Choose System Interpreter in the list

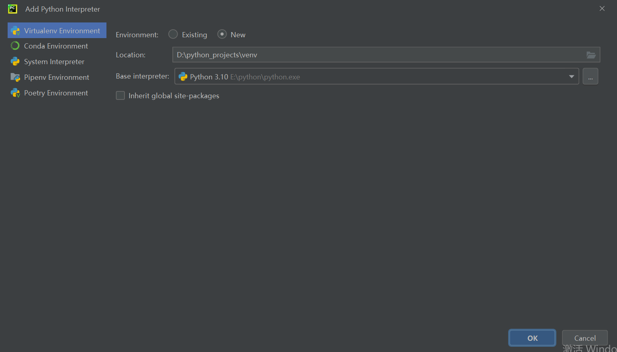pyautogui.click(x=57, y=61)
